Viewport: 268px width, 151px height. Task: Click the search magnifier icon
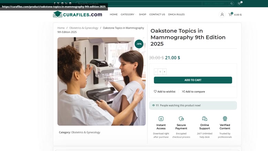point(231,3)
